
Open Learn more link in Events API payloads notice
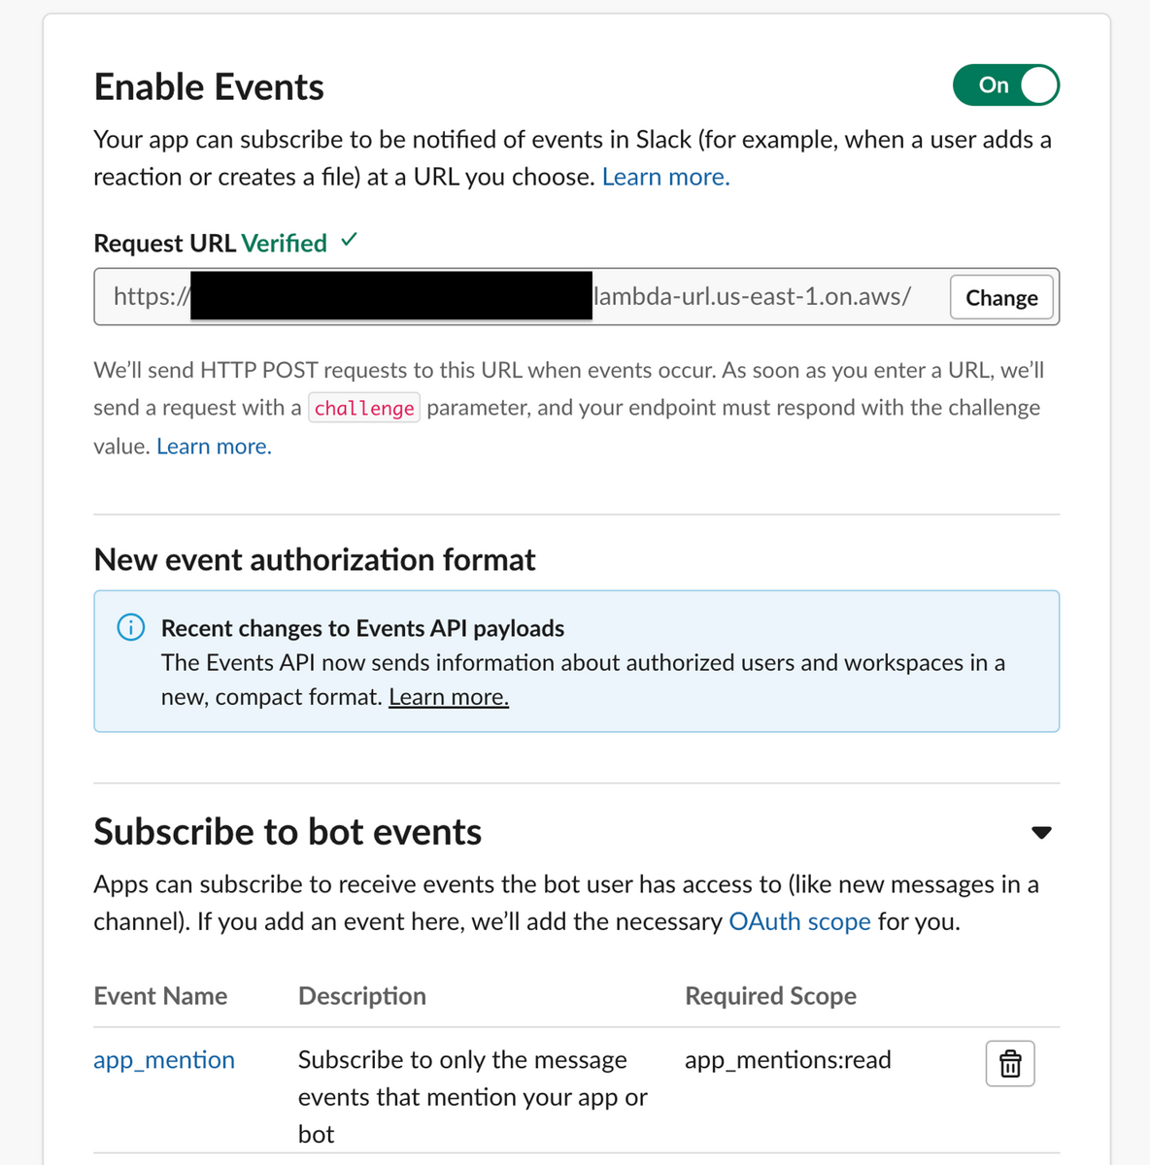coord(449,697)
